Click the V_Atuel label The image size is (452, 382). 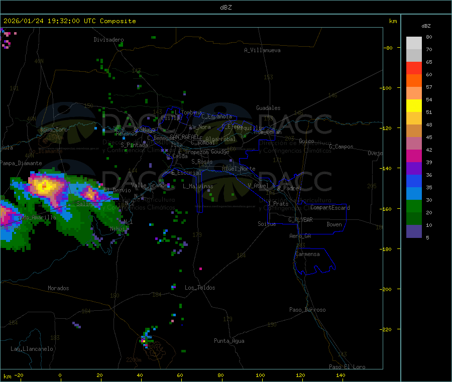coord(258,186)
